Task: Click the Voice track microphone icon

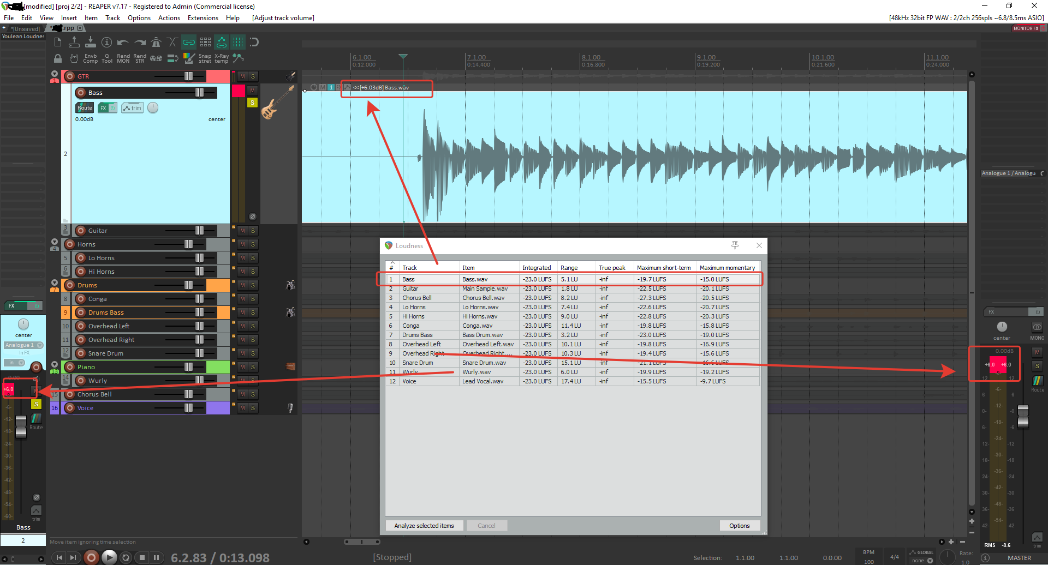Action: click(290, 407)
